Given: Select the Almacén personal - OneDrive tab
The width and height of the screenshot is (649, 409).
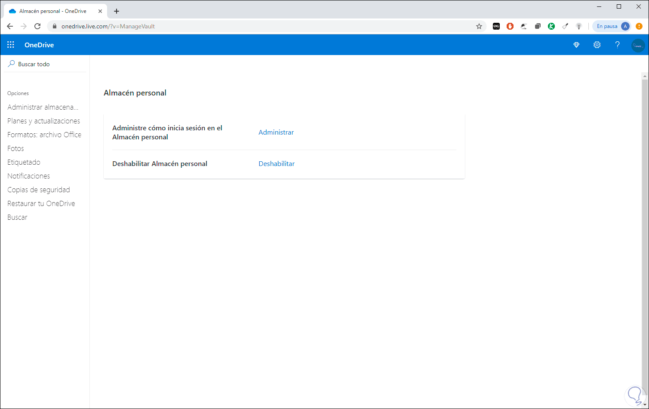Looking at the screenshot, I should click(55, 11).
